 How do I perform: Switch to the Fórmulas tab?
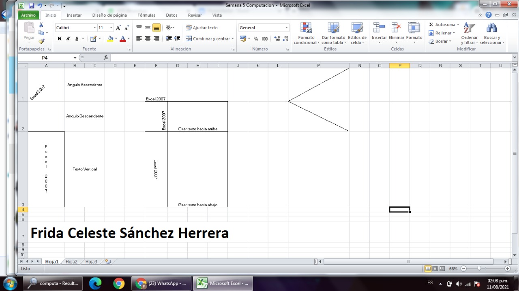click(x=146, y=15)
